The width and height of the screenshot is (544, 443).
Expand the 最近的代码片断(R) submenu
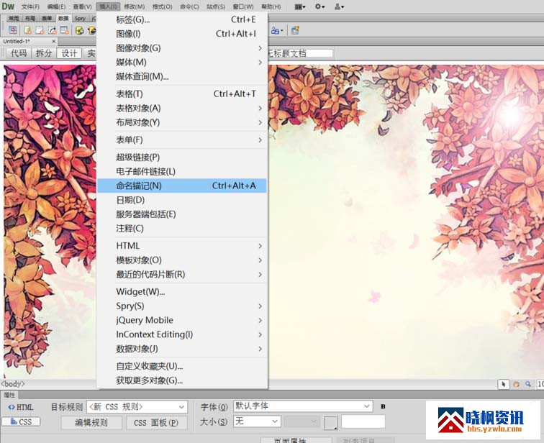[x=182, y=275]
